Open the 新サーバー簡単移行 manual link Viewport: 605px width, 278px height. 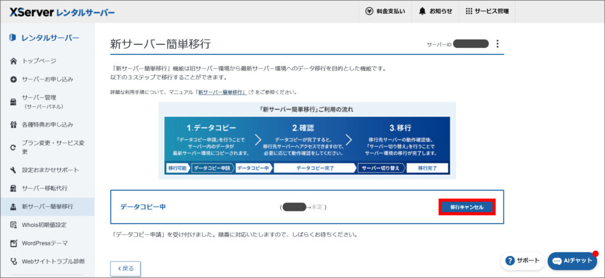[222, 93]
